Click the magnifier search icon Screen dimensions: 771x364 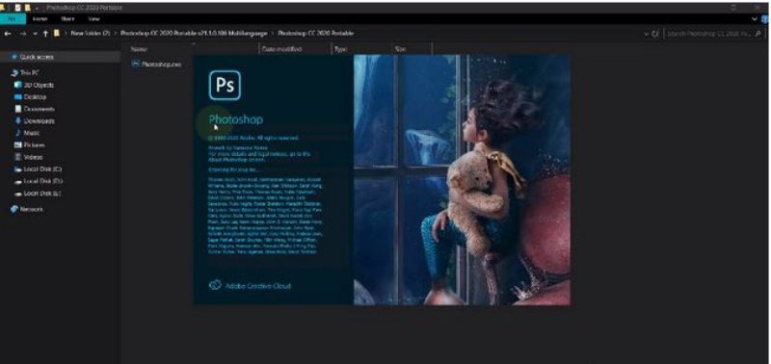click(758, 34)
